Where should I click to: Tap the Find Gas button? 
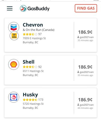click(x=86, y=8)
